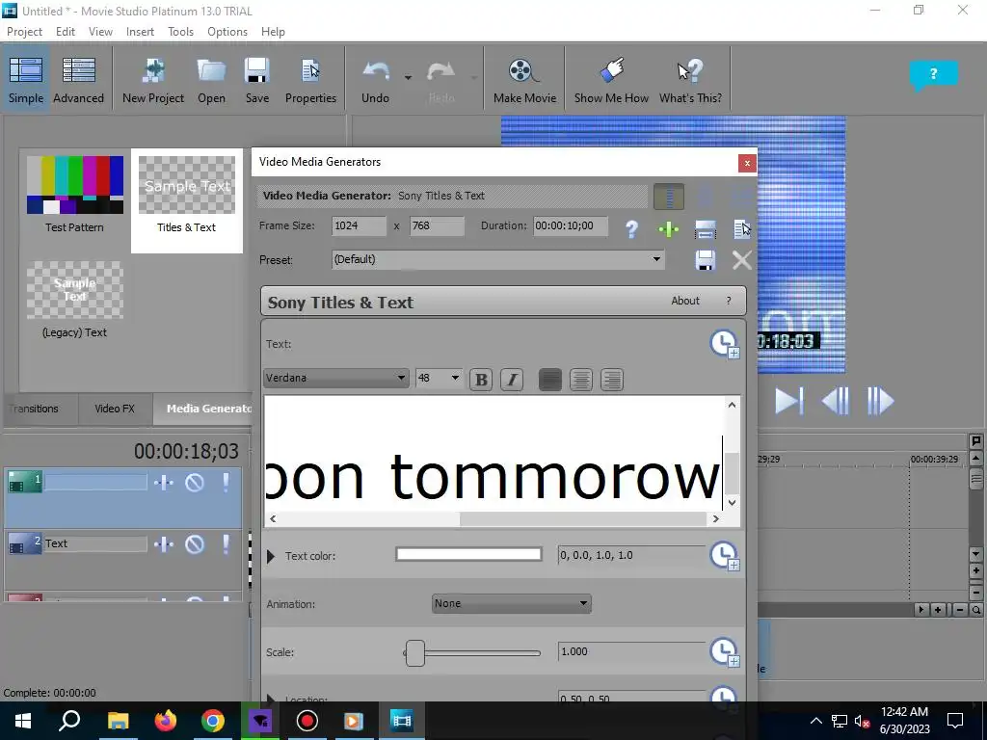Screen dimensions: 987x740
Task: Open the Insert menu
Action: click(x=140, y=32)
